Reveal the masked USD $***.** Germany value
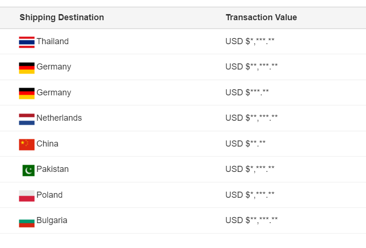 [x=247, y=93]
